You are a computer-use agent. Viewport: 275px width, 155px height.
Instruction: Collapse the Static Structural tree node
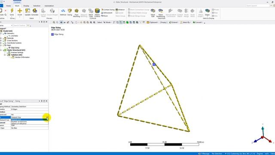tap(1, 50)
